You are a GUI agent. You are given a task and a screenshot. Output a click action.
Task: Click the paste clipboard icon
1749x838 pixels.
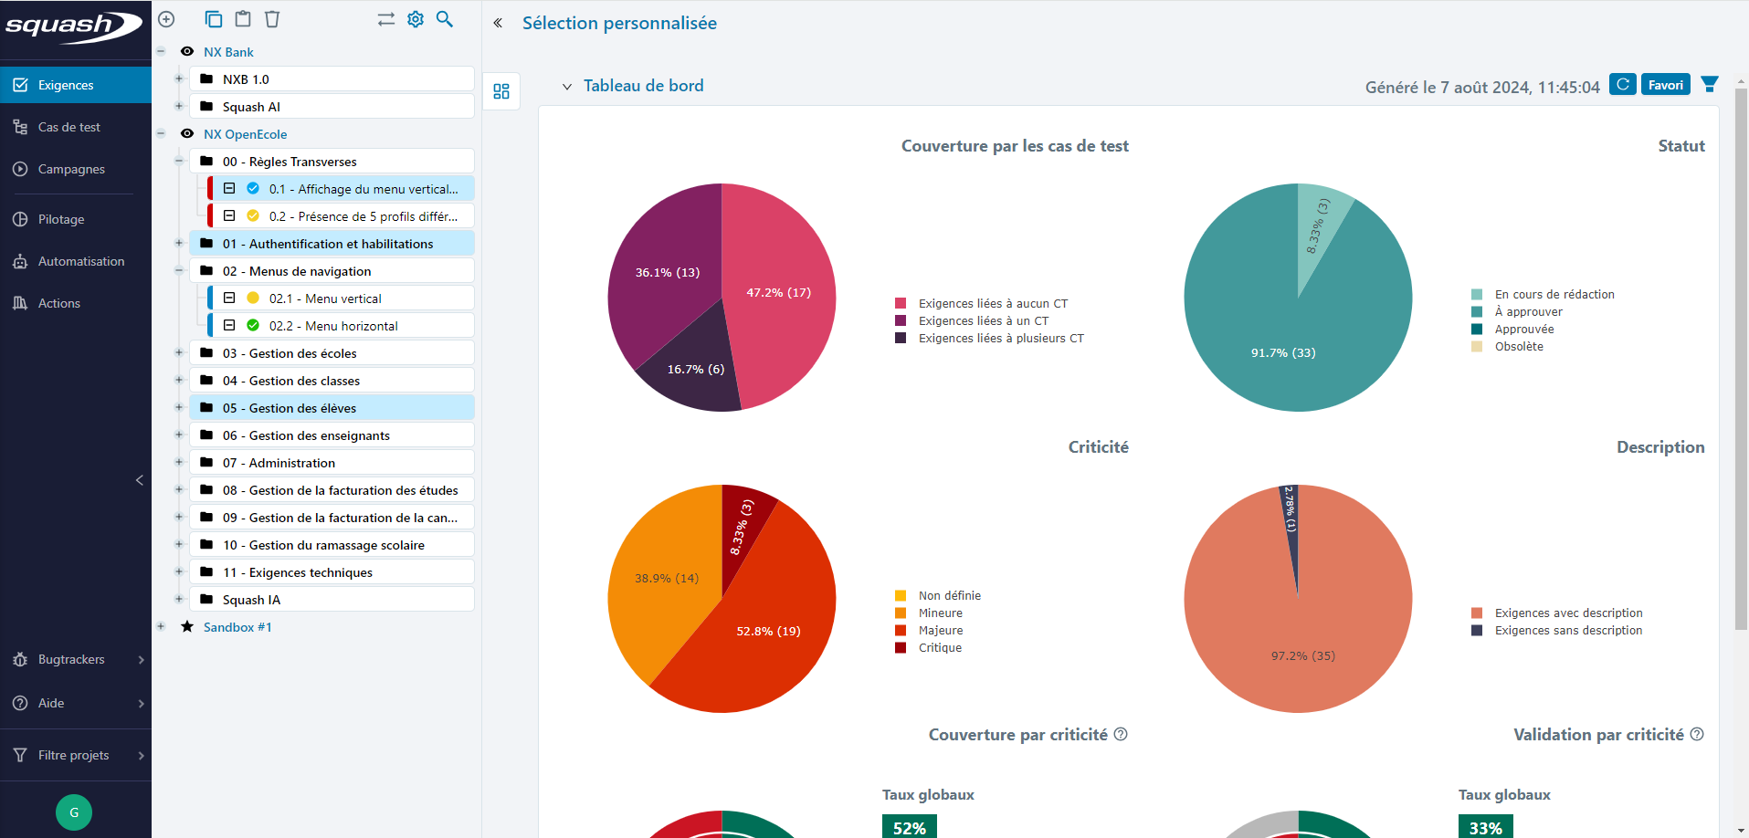point(243,19)
